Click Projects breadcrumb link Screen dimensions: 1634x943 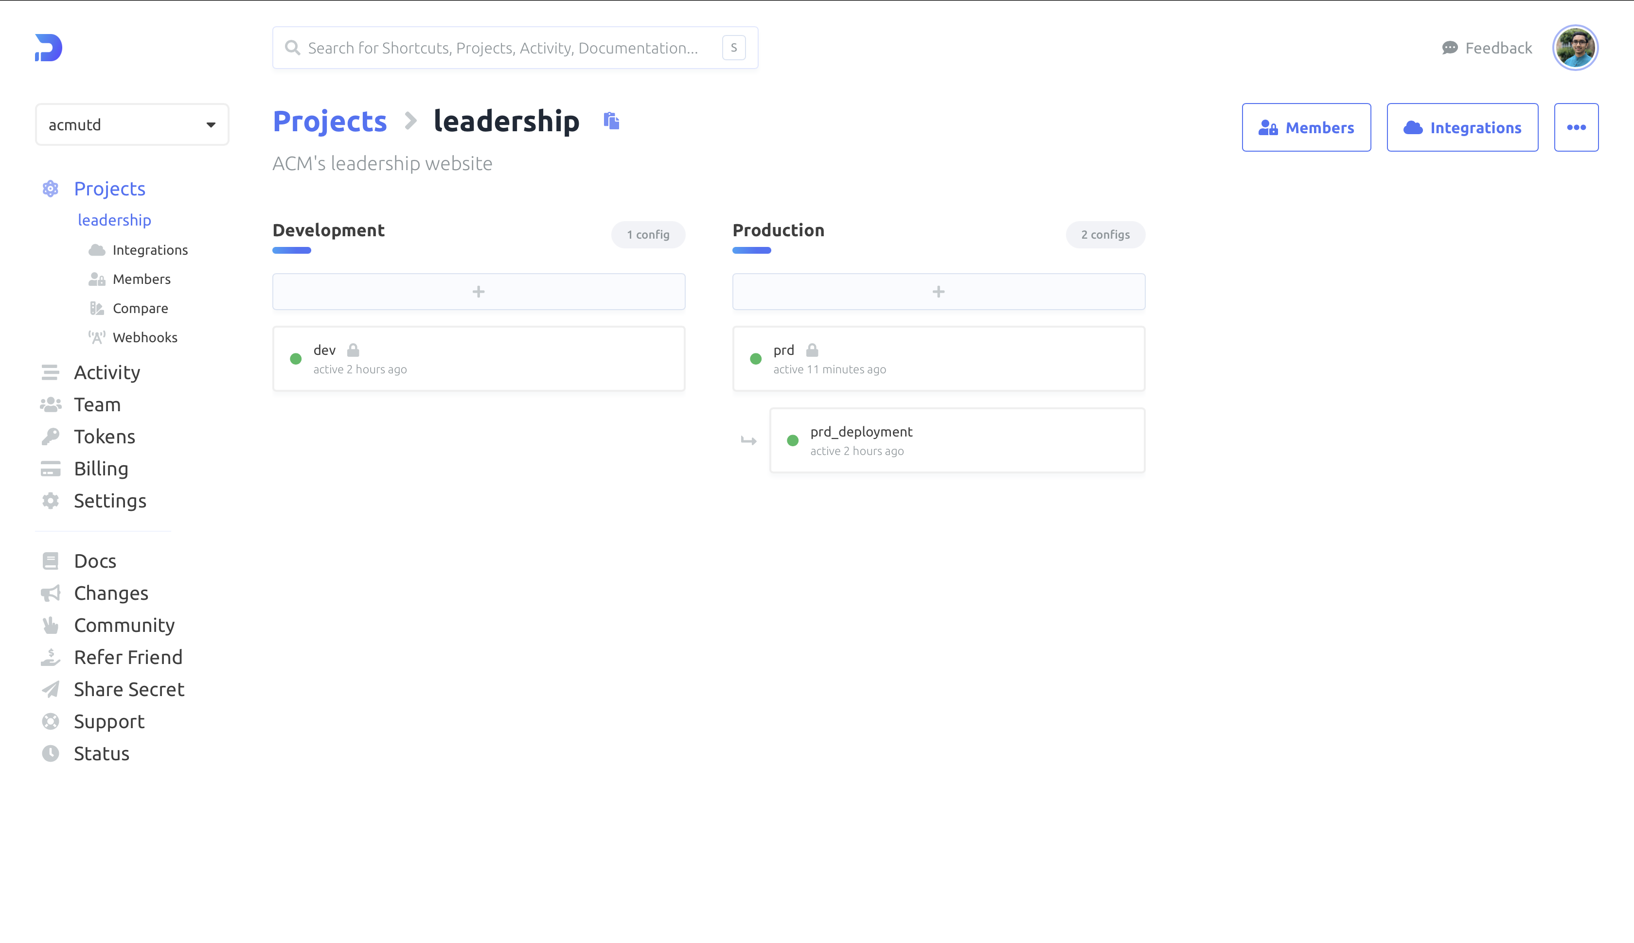click(329, 120)
